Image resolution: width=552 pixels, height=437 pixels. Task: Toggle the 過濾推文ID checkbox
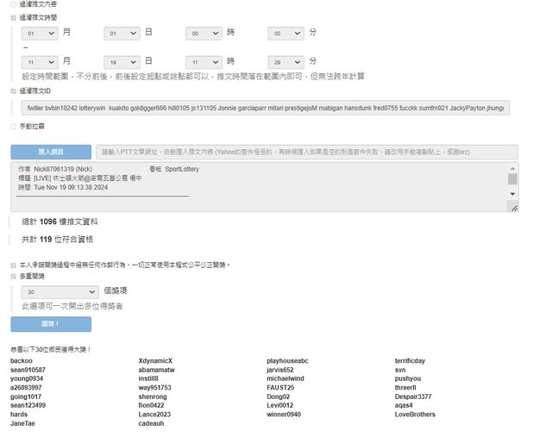tap(13, 91)
